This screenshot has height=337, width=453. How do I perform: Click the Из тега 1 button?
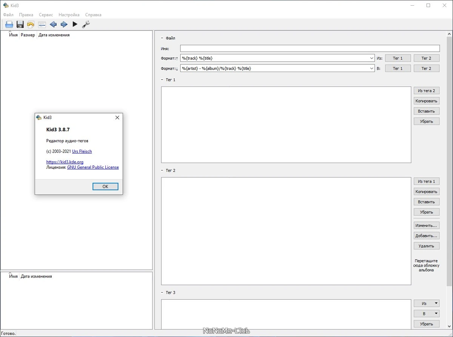[427, 181]
